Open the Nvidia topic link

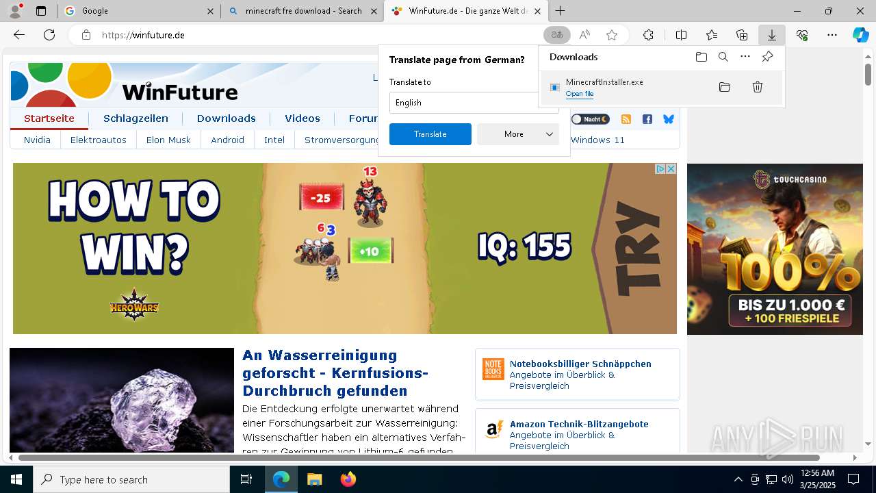(37, 140)
